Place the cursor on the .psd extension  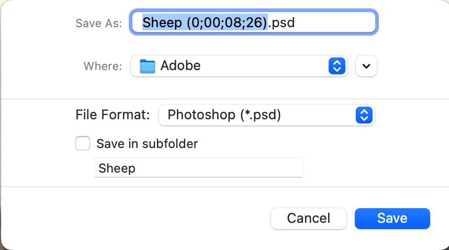(282, 22)
